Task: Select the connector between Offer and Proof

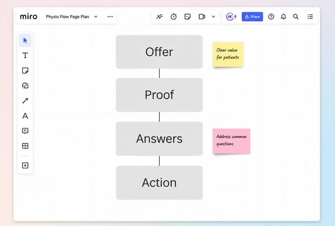Action: (159, 73)
